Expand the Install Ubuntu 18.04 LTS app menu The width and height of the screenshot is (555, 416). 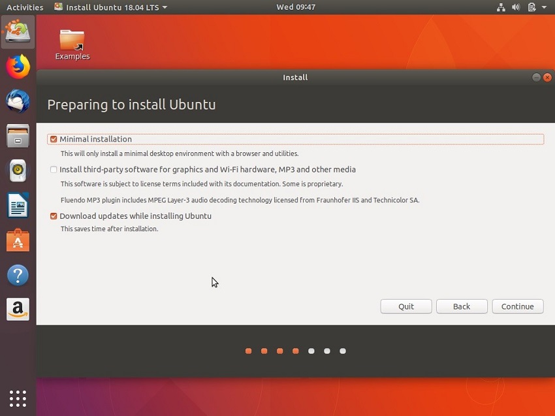point(111,7)
